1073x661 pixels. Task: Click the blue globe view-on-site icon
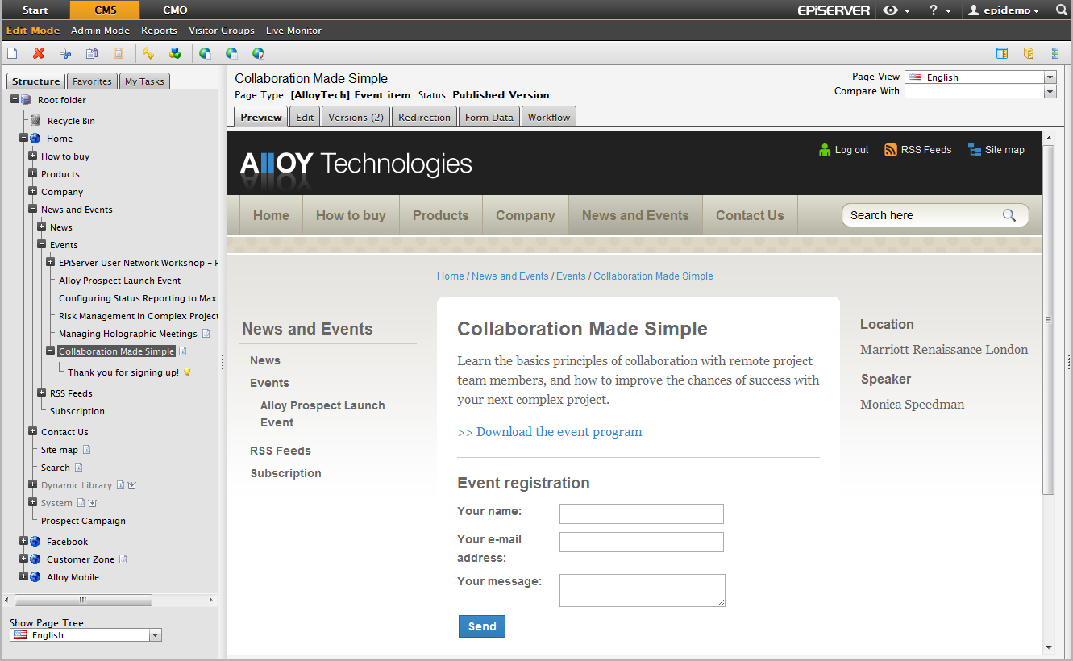(205, 52)
